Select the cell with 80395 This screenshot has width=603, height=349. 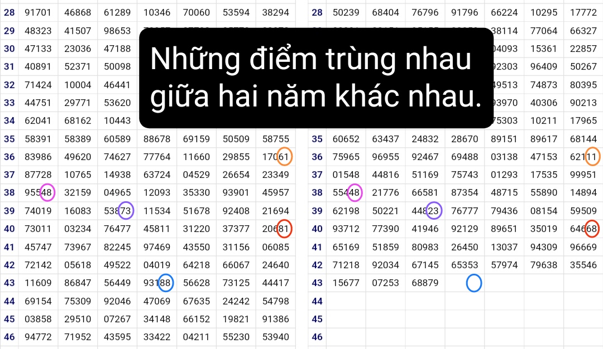[583, 85]
